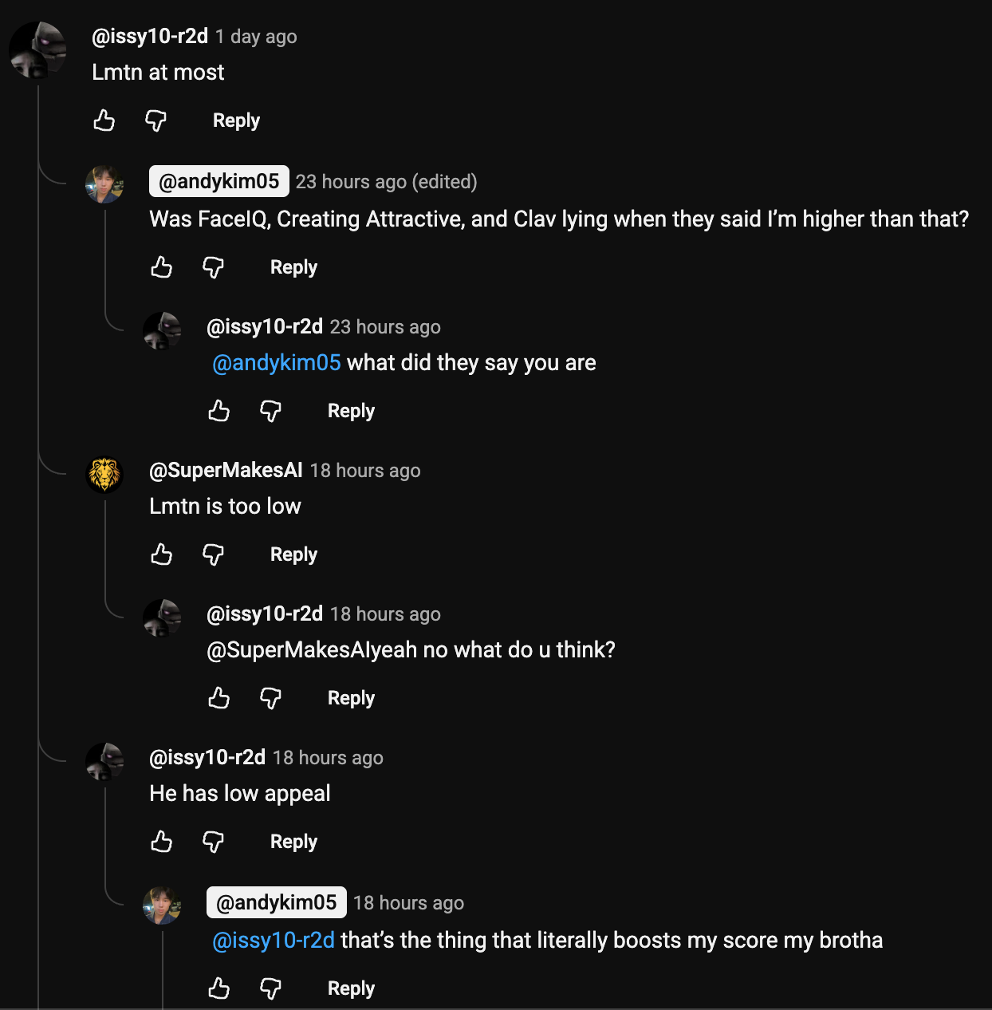Like the "boosts my score" reply
The width and height of the screenshot is (992, 1010).
pyautogui.click(x=219, y=988)
